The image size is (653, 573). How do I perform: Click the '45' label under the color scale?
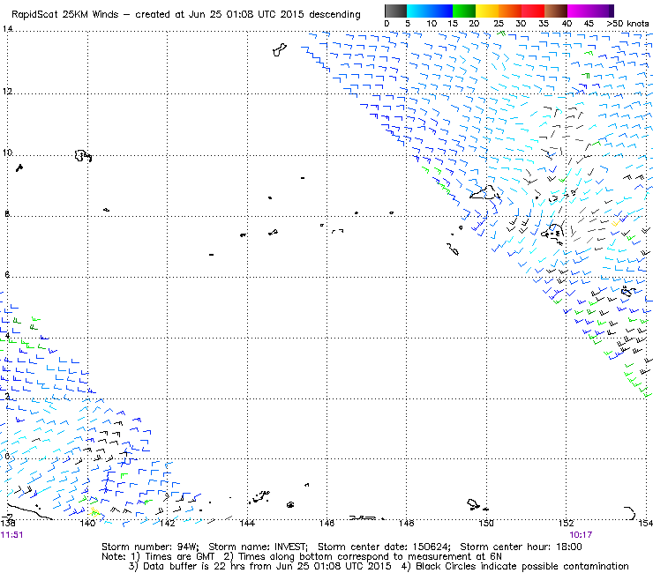click(589, 24)
